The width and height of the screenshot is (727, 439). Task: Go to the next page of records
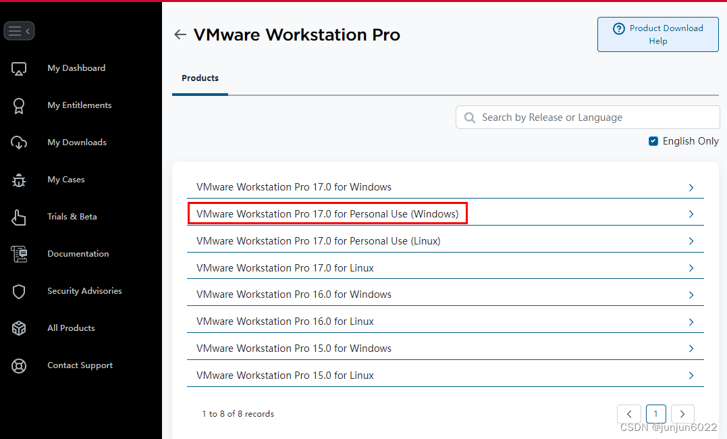click(682, 414)
